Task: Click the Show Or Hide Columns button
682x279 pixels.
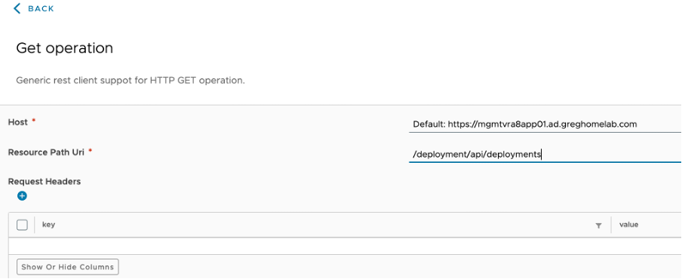Action: [x=67, y=267]
